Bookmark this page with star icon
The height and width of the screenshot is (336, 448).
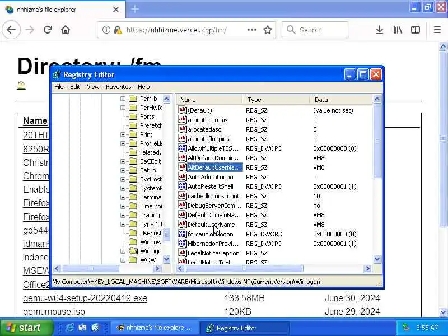coord(268,30)
